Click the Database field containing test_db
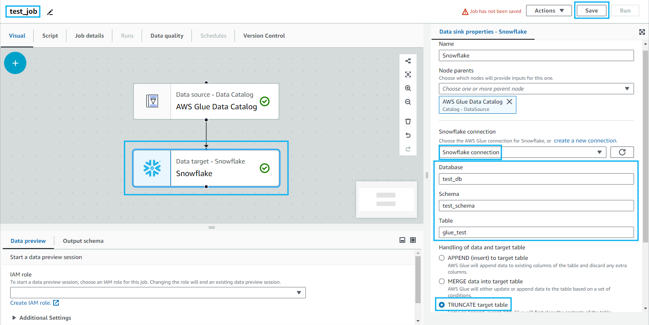Screen dimensions: 649x325 (536, 179)
